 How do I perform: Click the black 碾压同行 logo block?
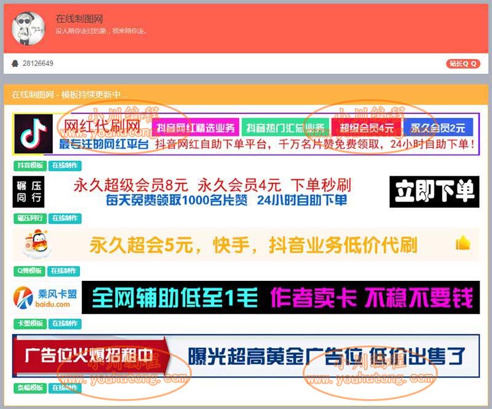point(28,192)
